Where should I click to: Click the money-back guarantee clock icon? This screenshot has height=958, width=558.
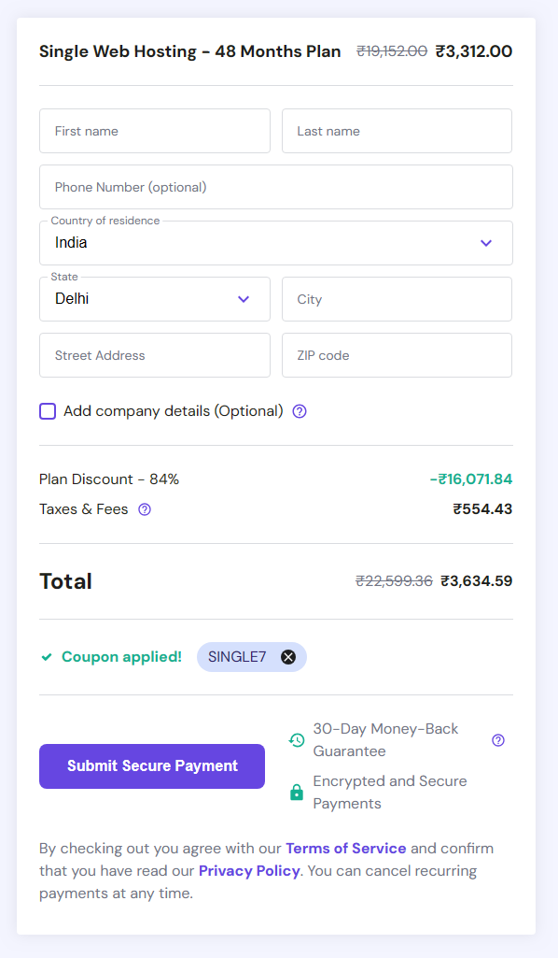[296, 739]
